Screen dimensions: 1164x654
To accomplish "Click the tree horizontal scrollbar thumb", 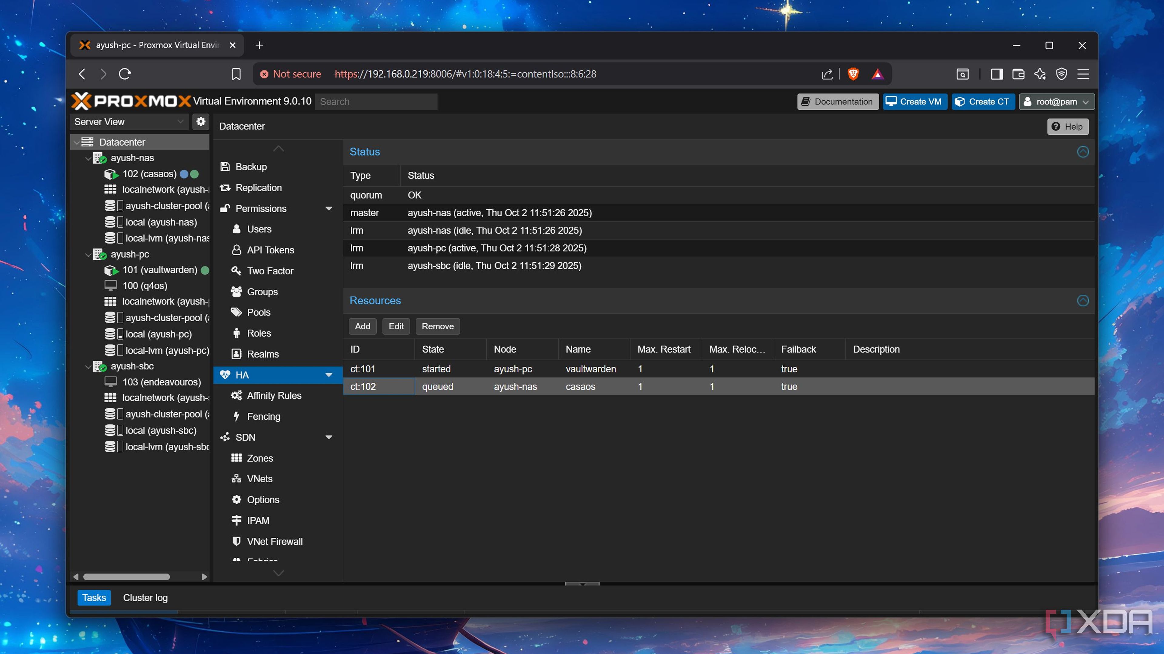I will point(126,577).
